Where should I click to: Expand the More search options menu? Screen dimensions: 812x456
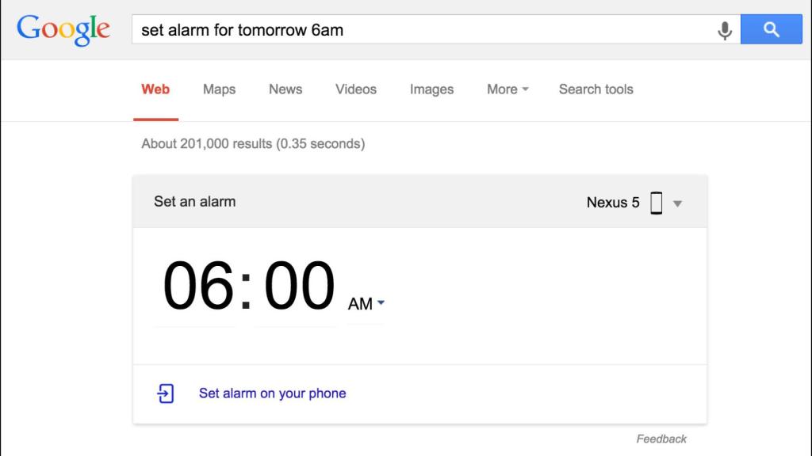coord(507,89)
